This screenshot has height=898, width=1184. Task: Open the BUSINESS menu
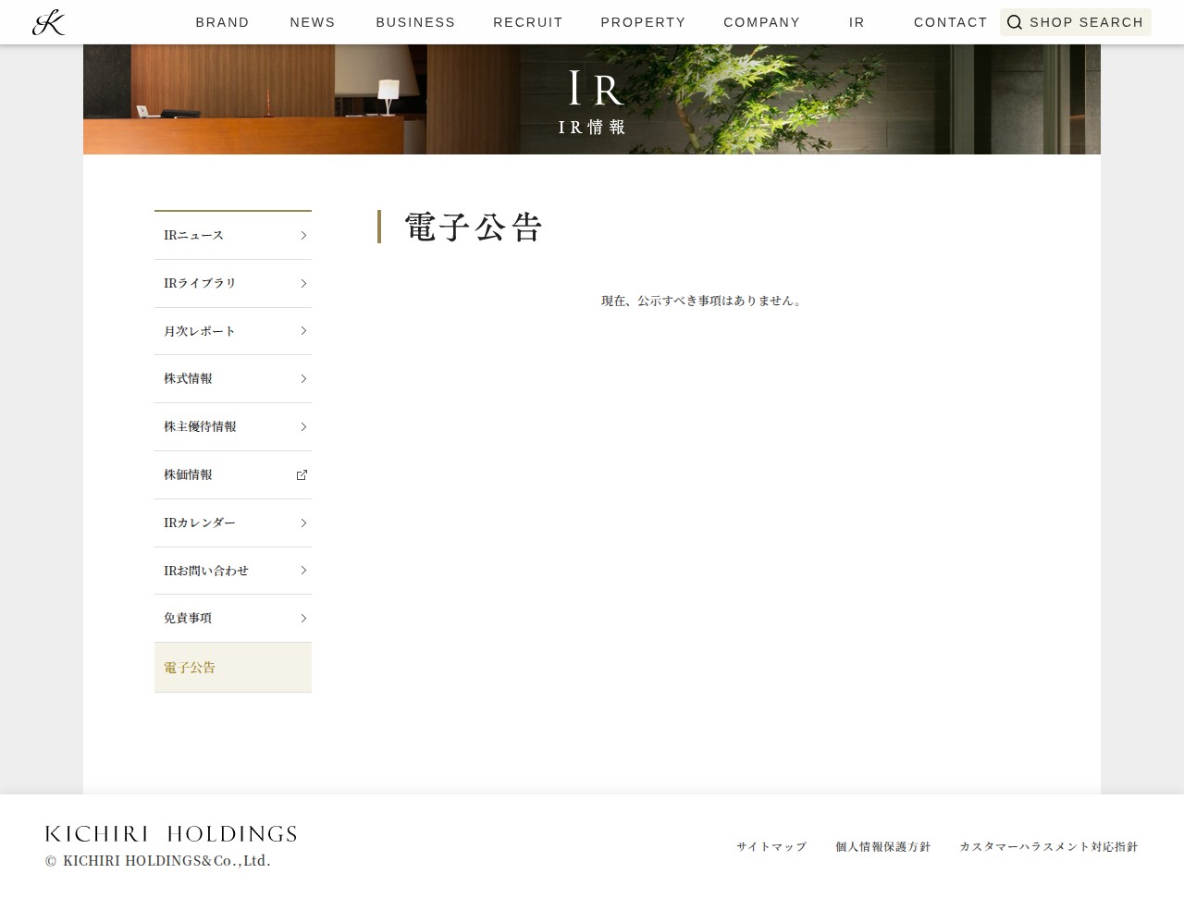click(x=415, y=22)
